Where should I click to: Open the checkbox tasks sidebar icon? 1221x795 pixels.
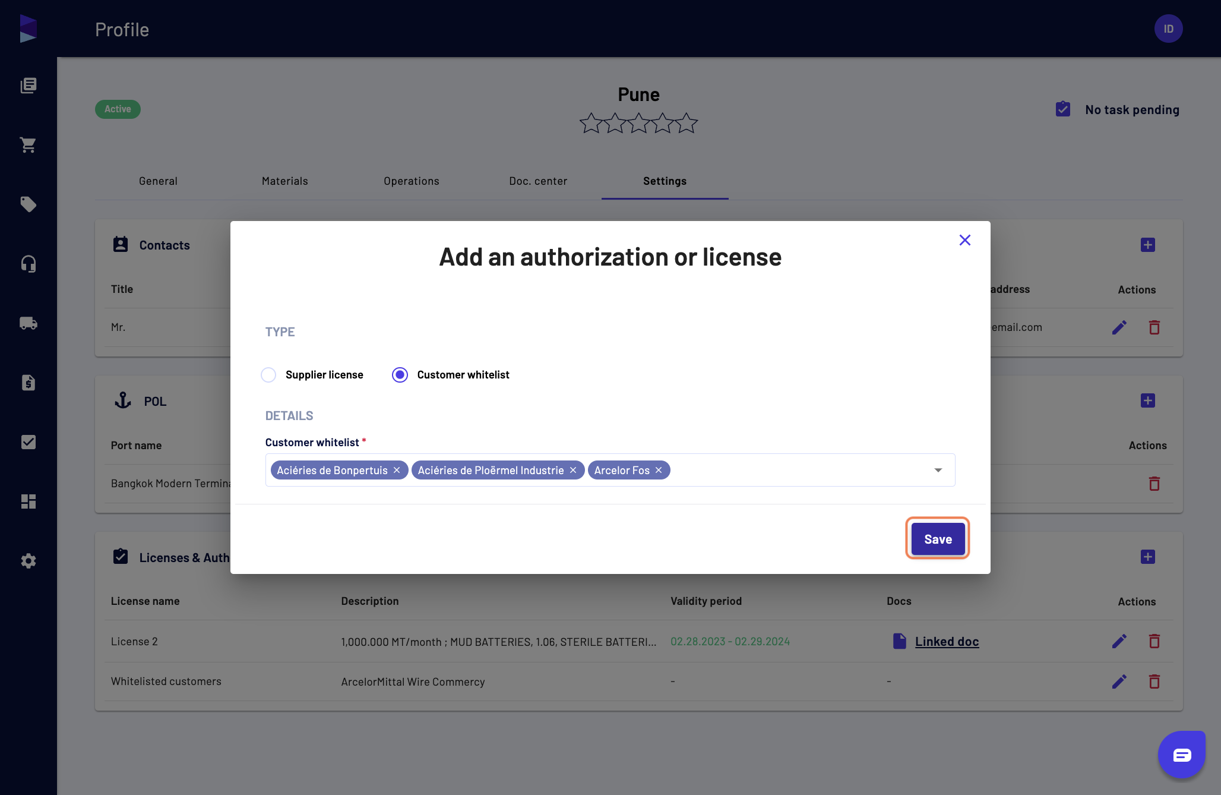point(29,442)
